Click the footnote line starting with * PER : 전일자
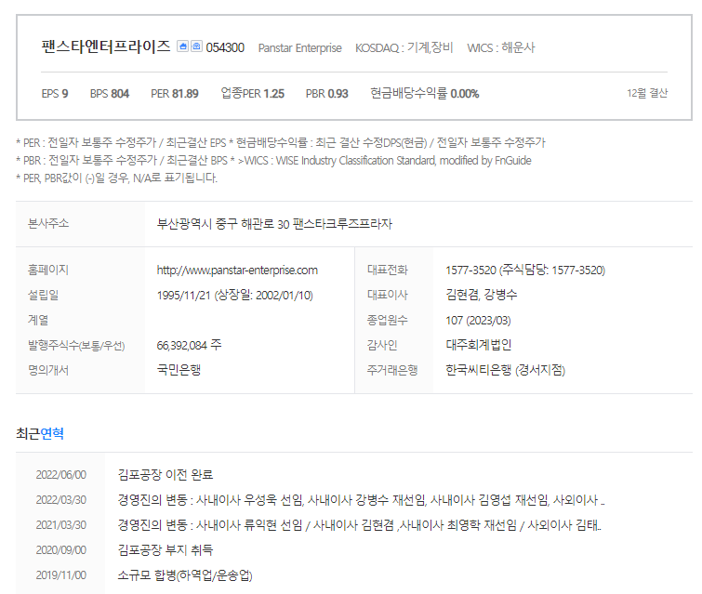Viewport: 702px width, 594px height. pos(281,143)
